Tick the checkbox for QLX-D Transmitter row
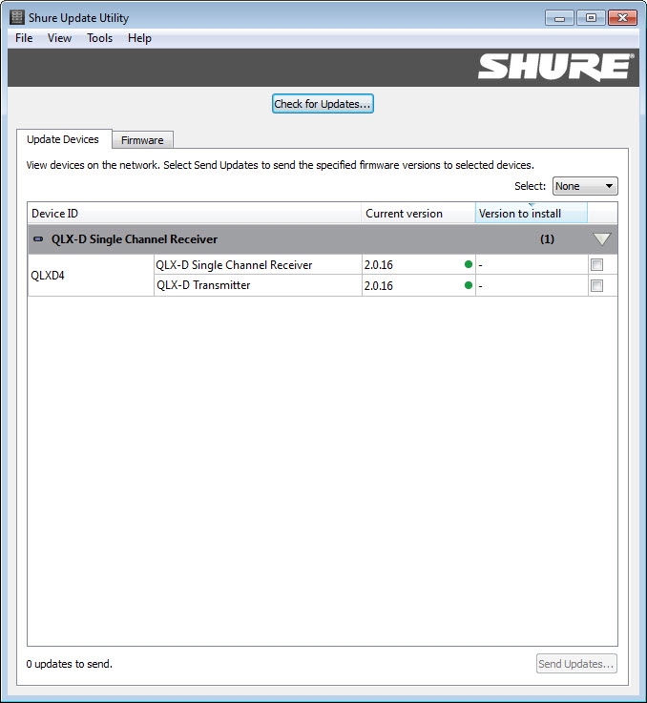Screen dimensions: 647x703 click(597, 286)
